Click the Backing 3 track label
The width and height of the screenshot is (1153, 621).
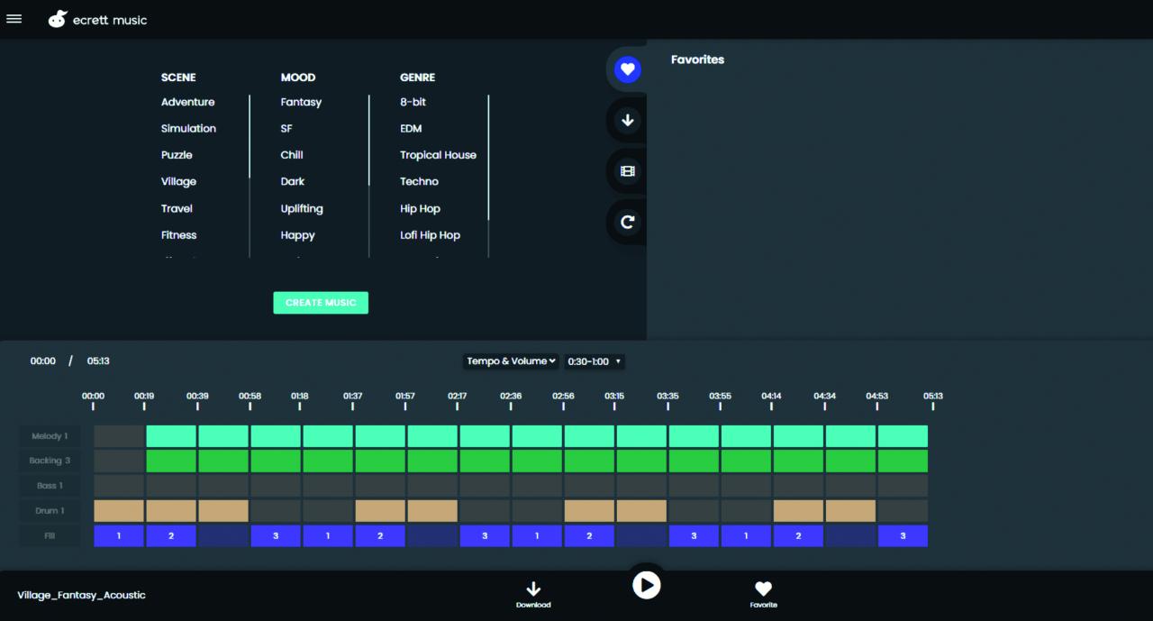pyautogui.click(x=50, y=461)
